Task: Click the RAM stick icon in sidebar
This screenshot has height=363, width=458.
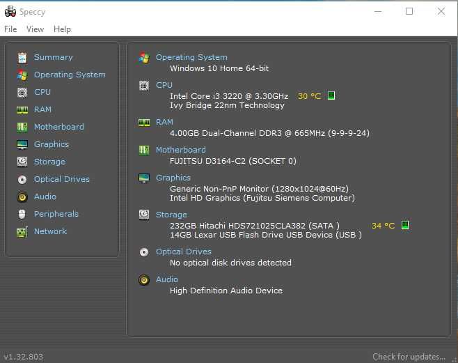Action: 22,109
